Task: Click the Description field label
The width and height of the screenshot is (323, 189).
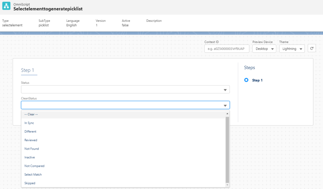Action: tap(154, 21)
